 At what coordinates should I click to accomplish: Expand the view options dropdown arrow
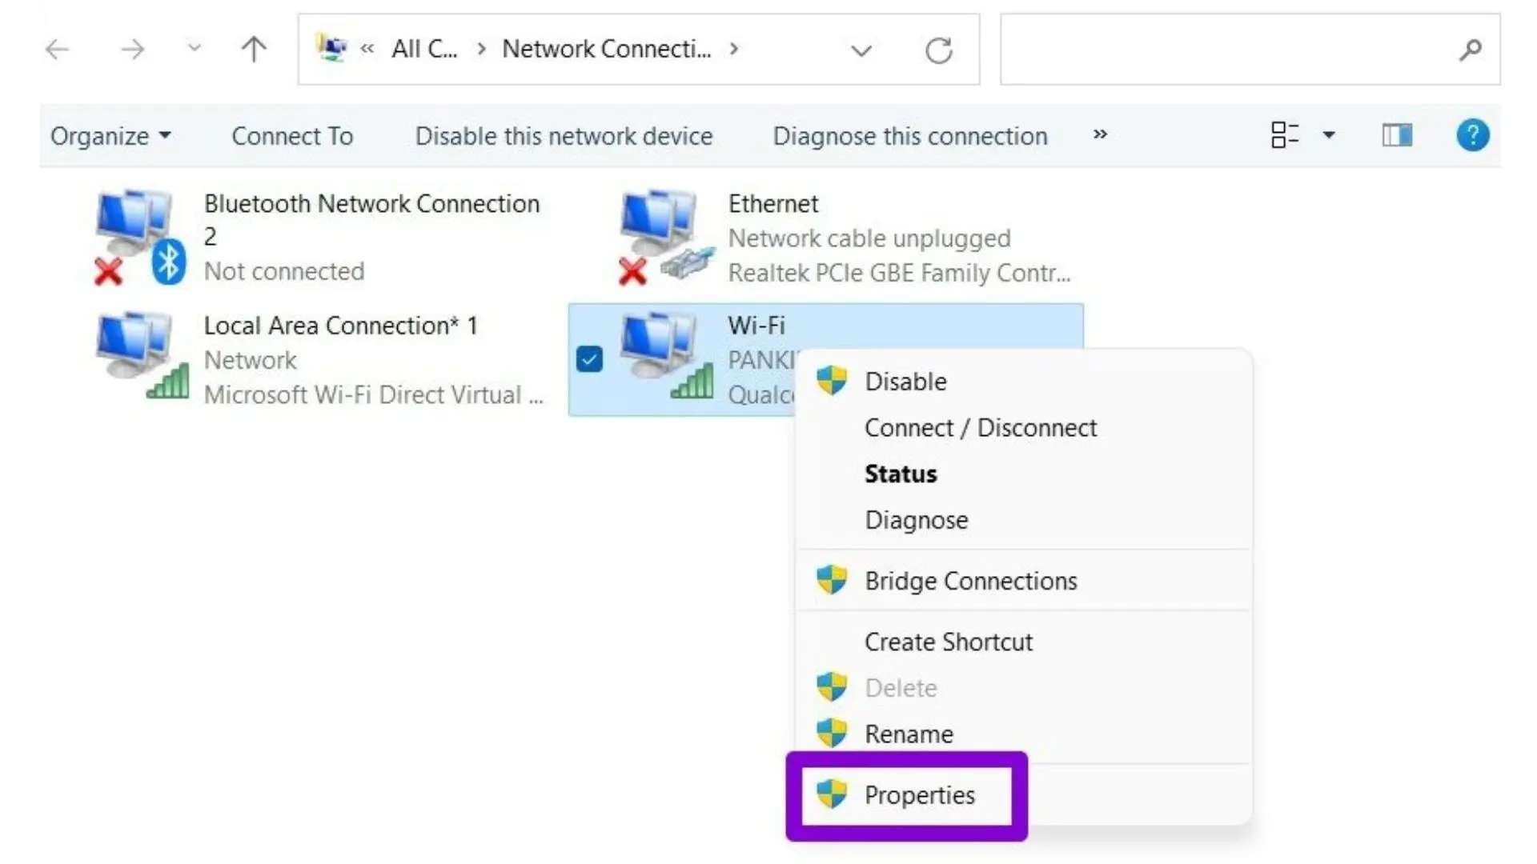tap(1329, 135)
